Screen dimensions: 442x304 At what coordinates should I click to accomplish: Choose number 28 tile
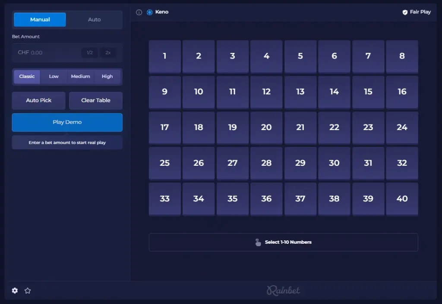tap(266, 163)
